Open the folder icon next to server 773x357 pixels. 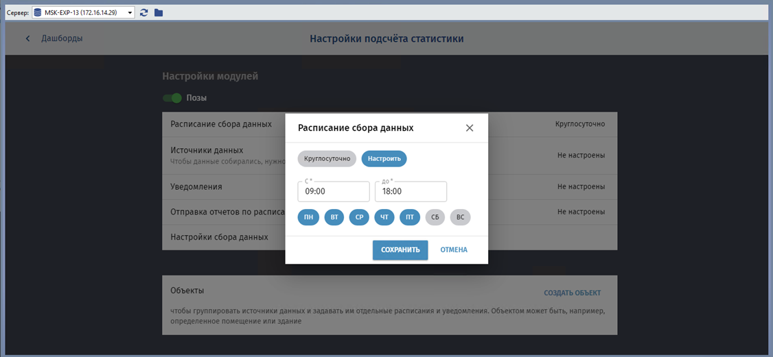159,12
